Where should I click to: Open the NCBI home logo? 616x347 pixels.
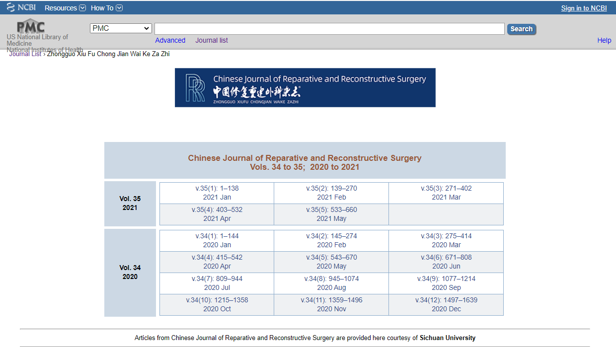(x=21, y=7)
